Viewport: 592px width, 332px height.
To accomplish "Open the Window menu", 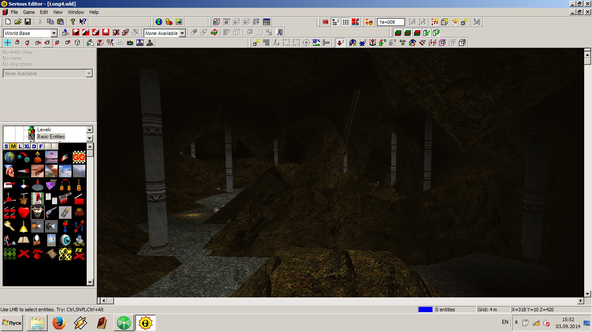I will (x=76, y=12).
